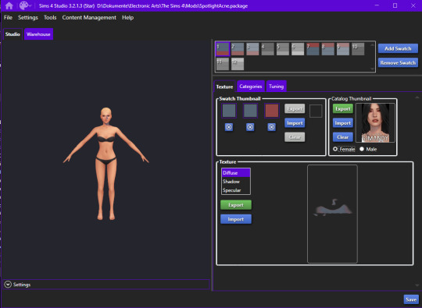
Task: Open the palette theme icon menu
Action: [x=23, y=5]
